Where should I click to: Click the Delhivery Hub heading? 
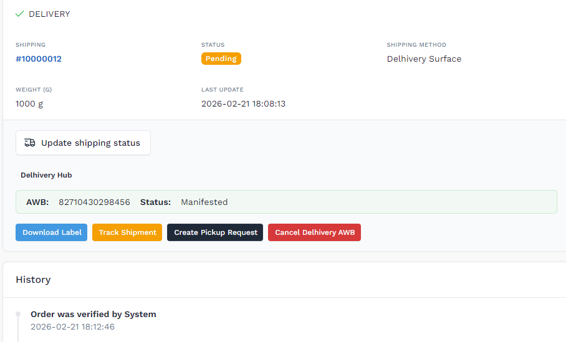click(x=46, y=175)
